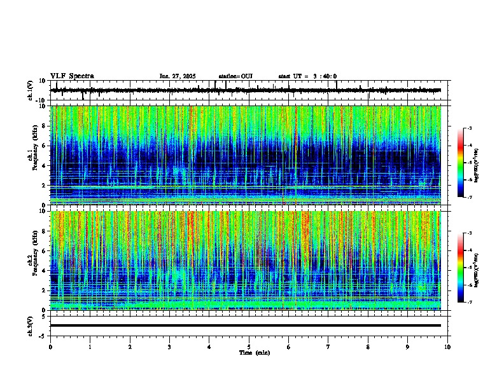Click time-axis tick label "8"
This screenshot has height=389, width=504.
tap(368, 347)
